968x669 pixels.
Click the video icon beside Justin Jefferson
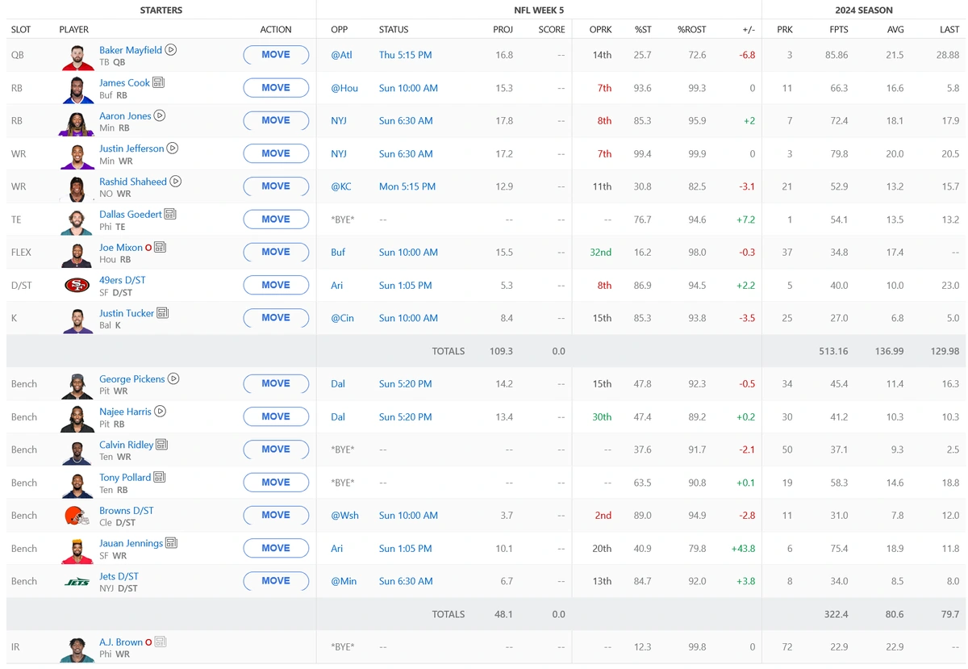tap(173, 148)
